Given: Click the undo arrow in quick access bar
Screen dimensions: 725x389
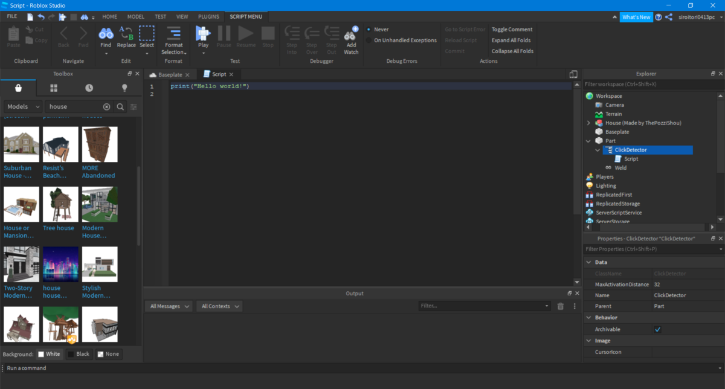Looking at the screenshot, I should (41, 17).
